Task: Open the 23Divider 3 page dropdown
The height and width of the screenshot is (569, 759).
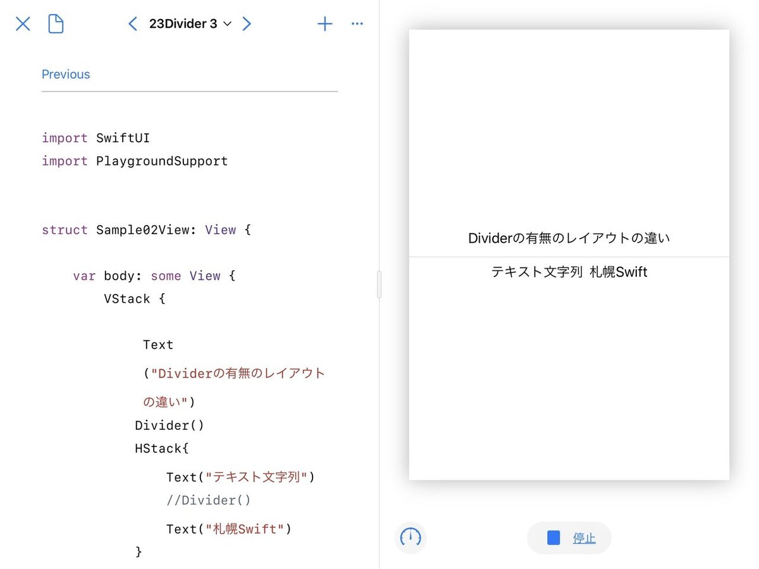Action: [x=190, y=24]
